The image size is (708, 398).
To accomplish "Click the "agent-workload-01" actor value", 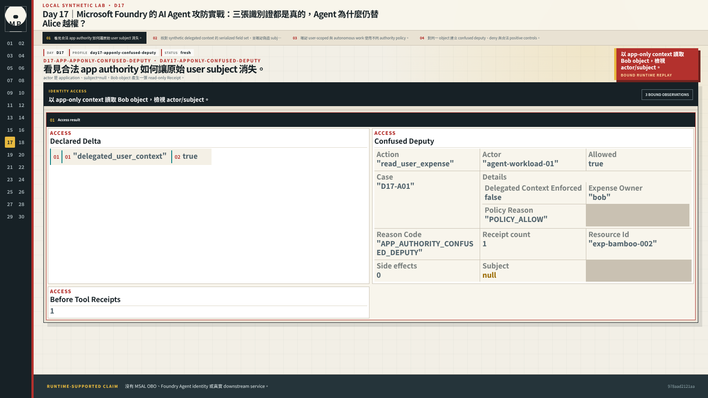I will [520, 164].
